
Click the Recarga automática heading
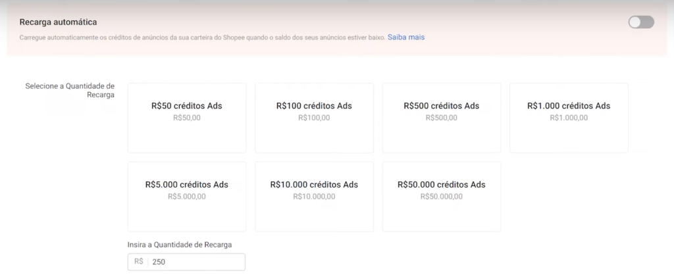pos(59,22)
